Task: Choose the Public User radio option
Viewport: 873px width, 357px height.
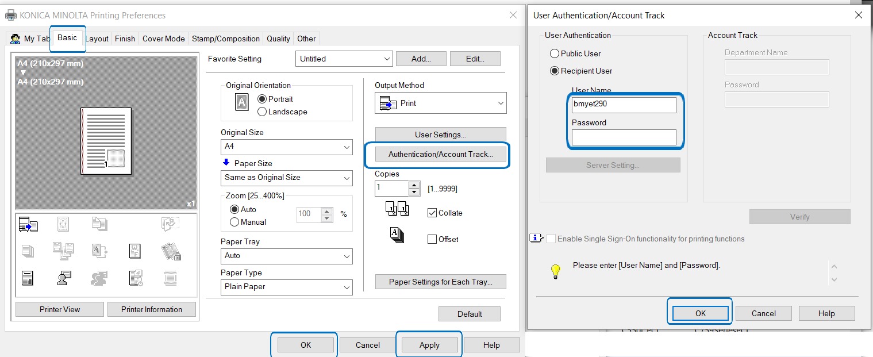Action: coord(555,53)
